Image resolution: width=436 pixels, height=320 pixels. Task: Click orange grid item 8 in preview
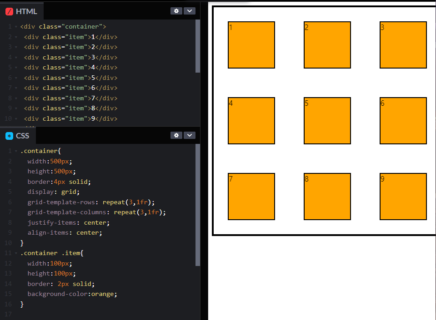327,197
